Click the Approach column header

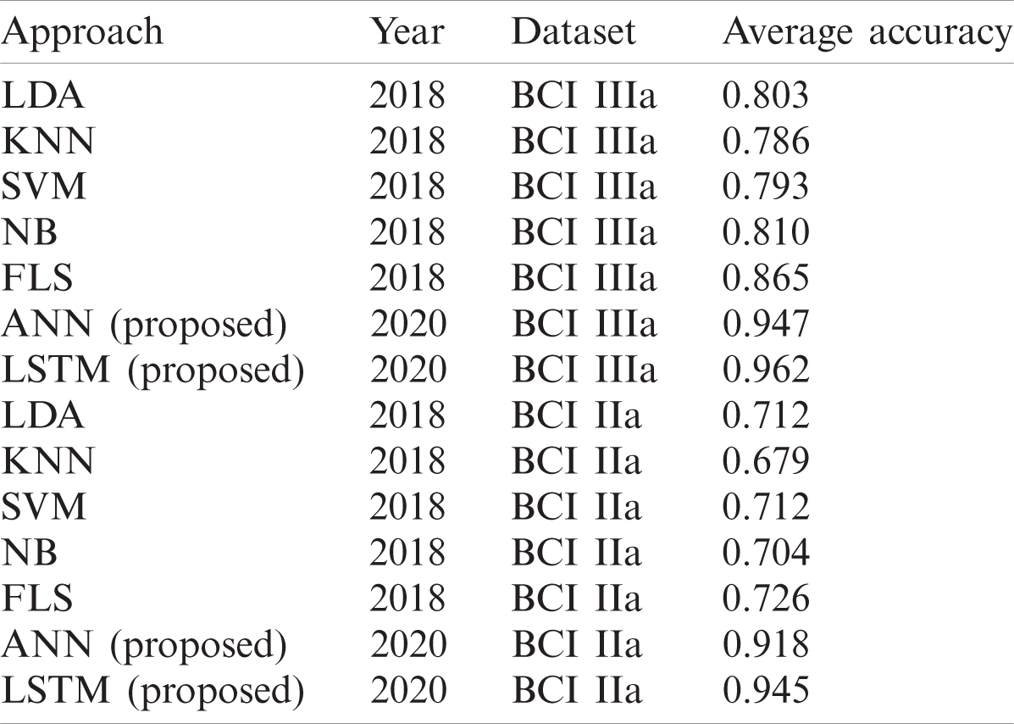[83, 33]
